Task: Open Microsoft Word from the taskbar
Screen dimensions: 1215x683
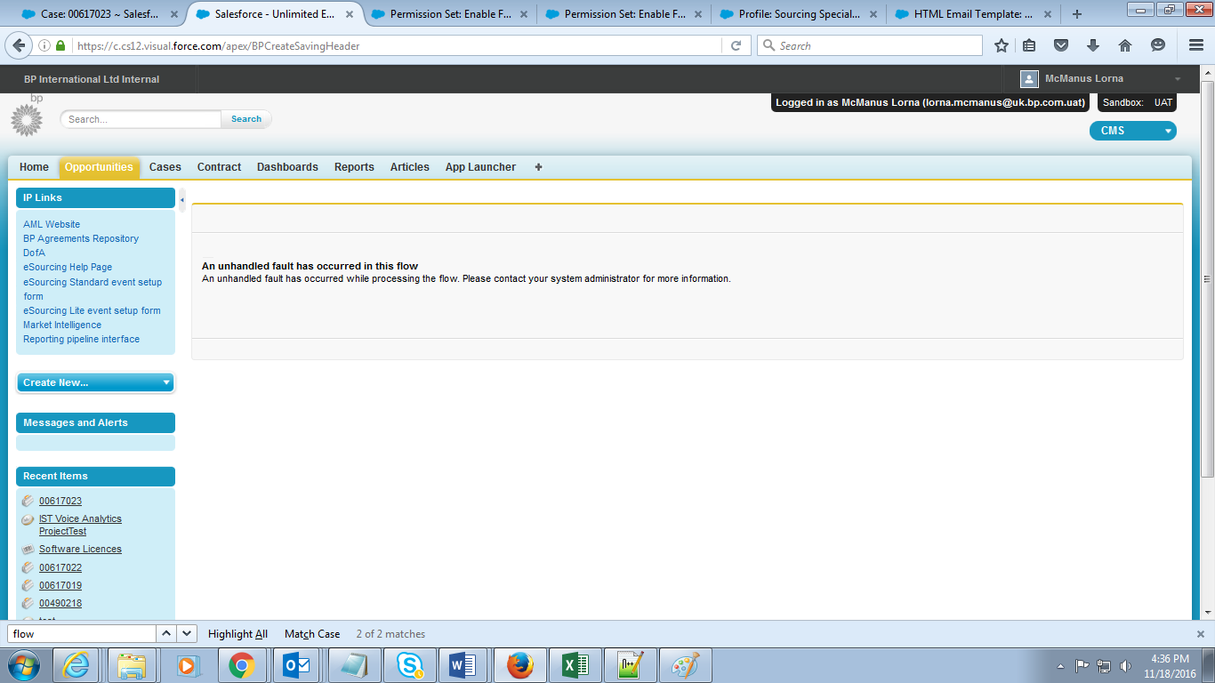Action: 463,665
